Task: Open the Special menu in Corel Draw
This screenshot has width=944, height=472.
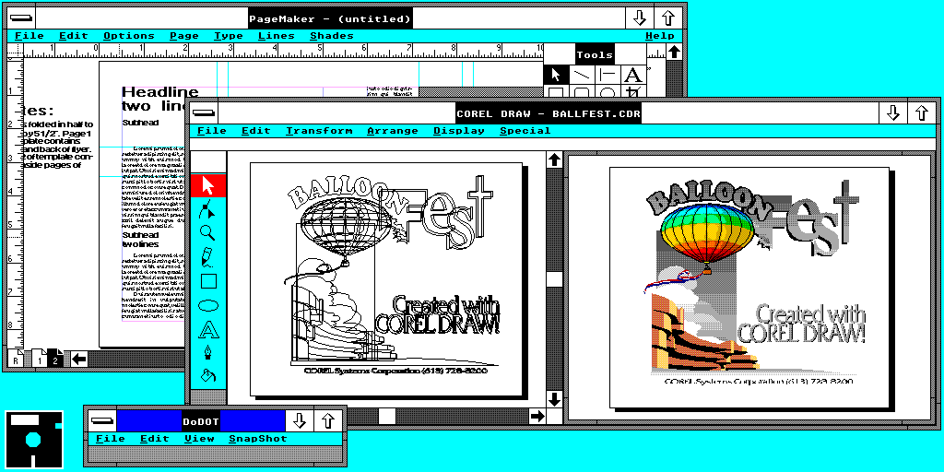Action: 525,131
